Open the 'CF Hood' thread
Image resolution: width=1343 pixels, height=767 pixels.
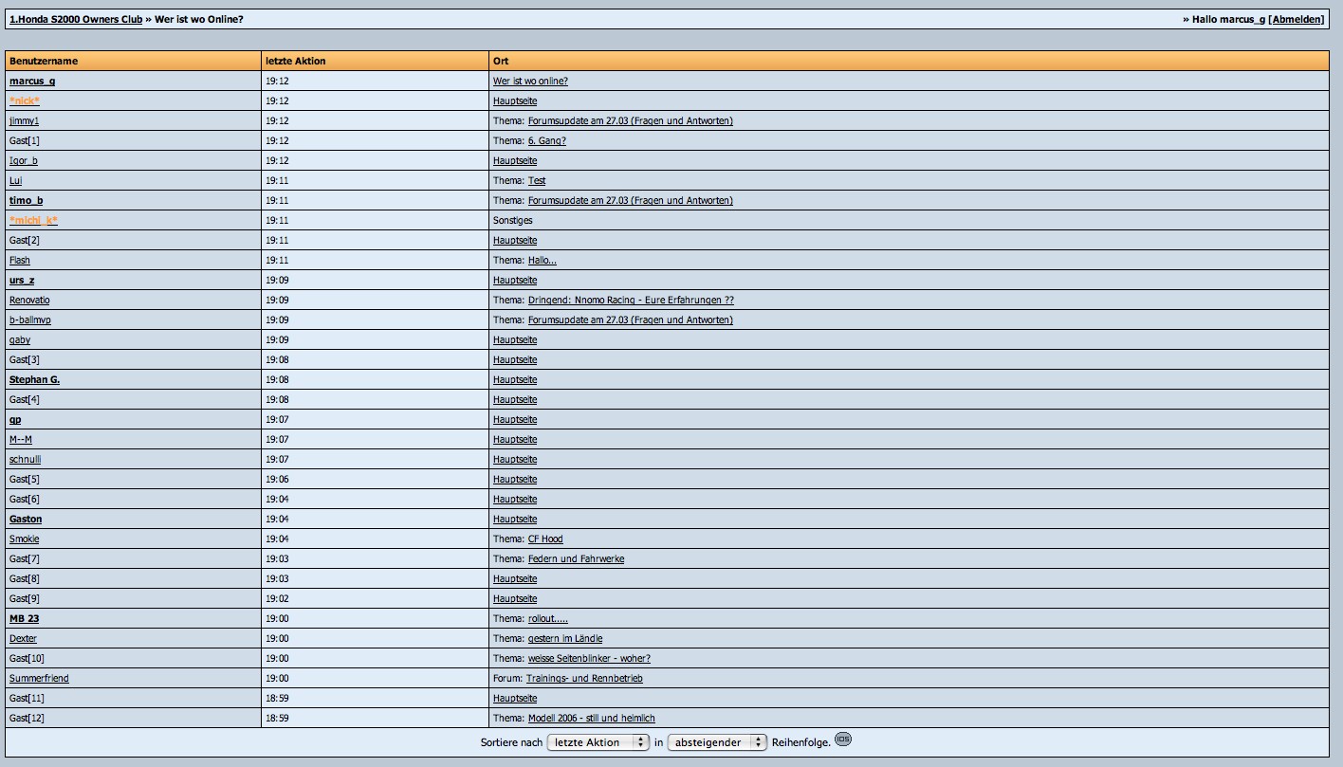click(x=545, y=539)
